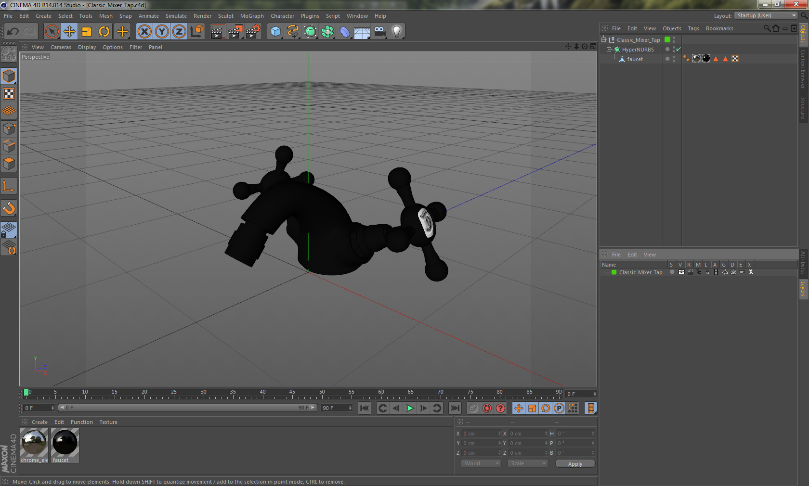809x486 pixels.
Task: Click the Render View clapperboard icon
Action: click(218, 32)
